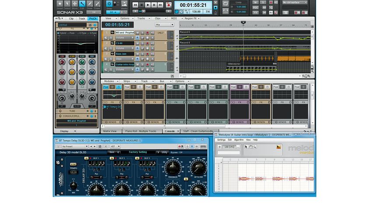Image resolution: width=372 pixels, height=209 pixels.
Task: Select the Smart tool in SONAR toolbar
Action: pyautogui.click(x=60, y=3)
